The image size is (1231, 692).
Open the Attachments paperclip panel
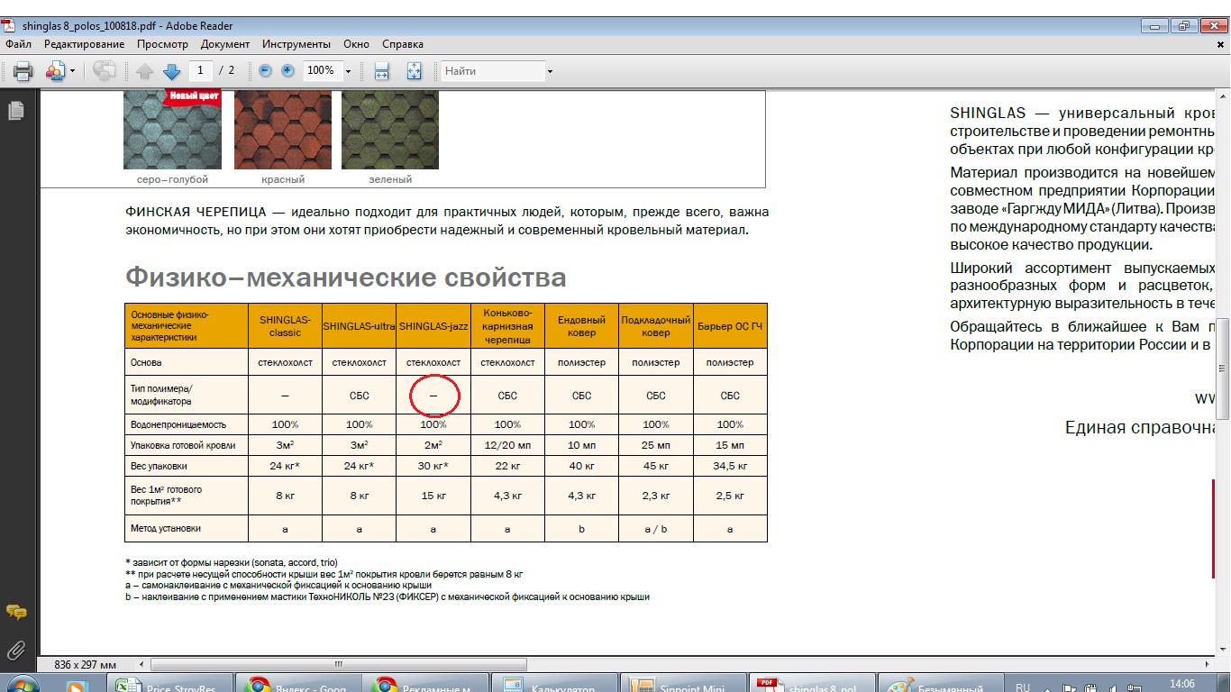pyautogui.click(x=15, y=650)
